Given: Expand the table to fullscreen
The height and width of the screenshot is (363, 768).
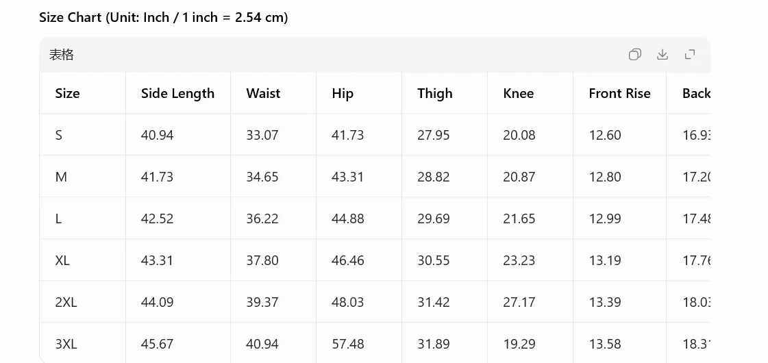Looking at the screenshot, I should (690, 54).
